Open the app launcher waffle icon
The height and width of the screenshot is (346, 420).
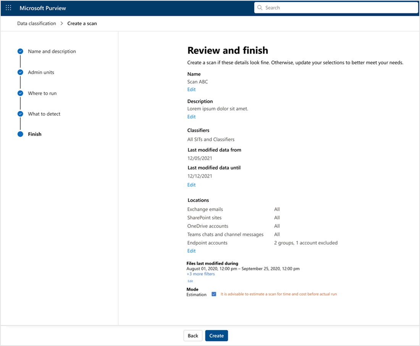[x=8, y=8]
